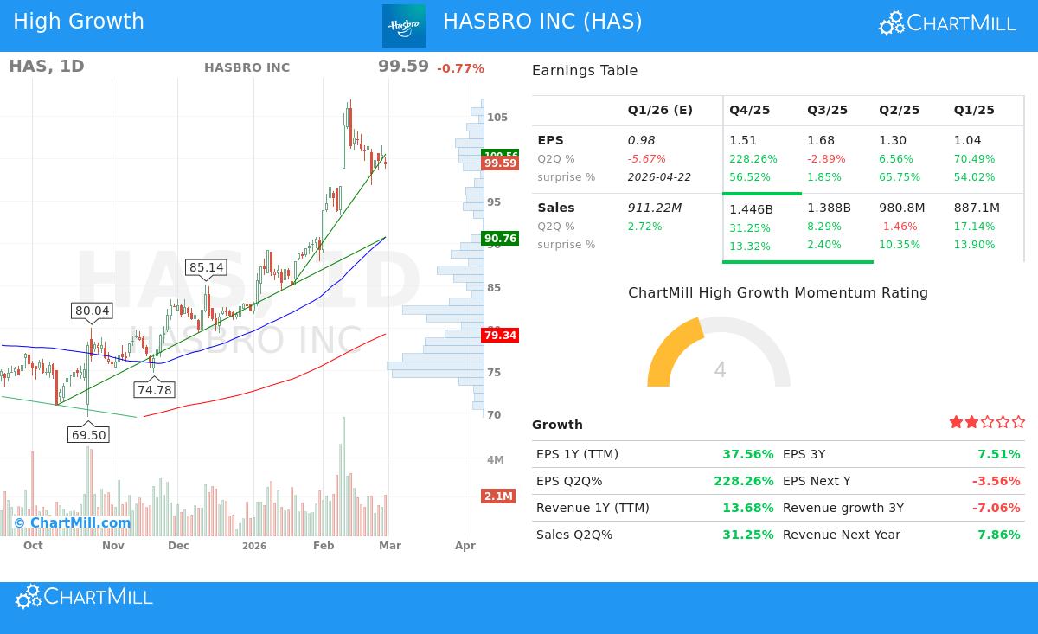Click the ChartMill gear logo top right
1038x634 pixels.
click(889, 22)
